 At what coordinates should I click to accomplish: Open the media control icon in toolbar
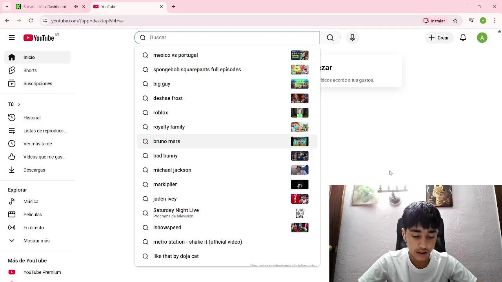coord(471,21)
